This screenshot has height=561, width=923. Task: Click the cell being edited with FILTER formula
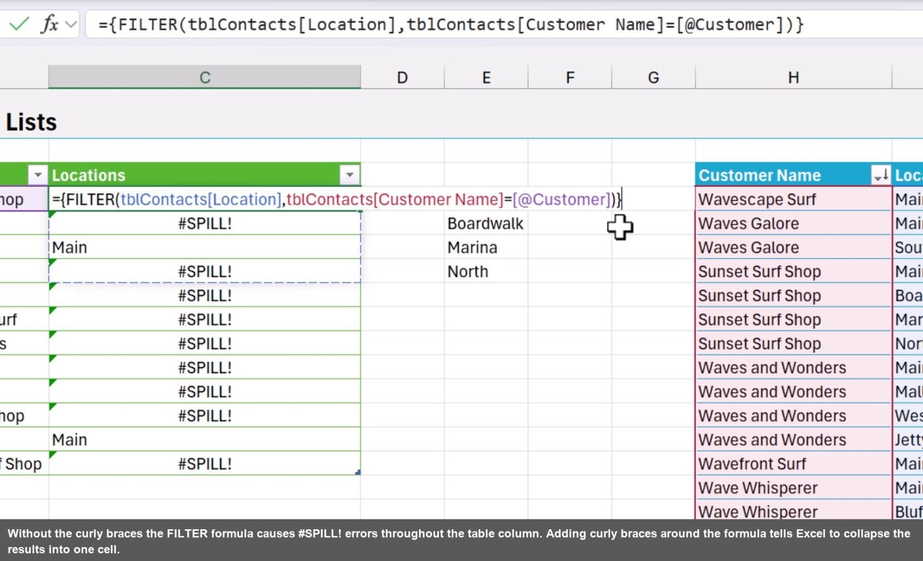336,199
